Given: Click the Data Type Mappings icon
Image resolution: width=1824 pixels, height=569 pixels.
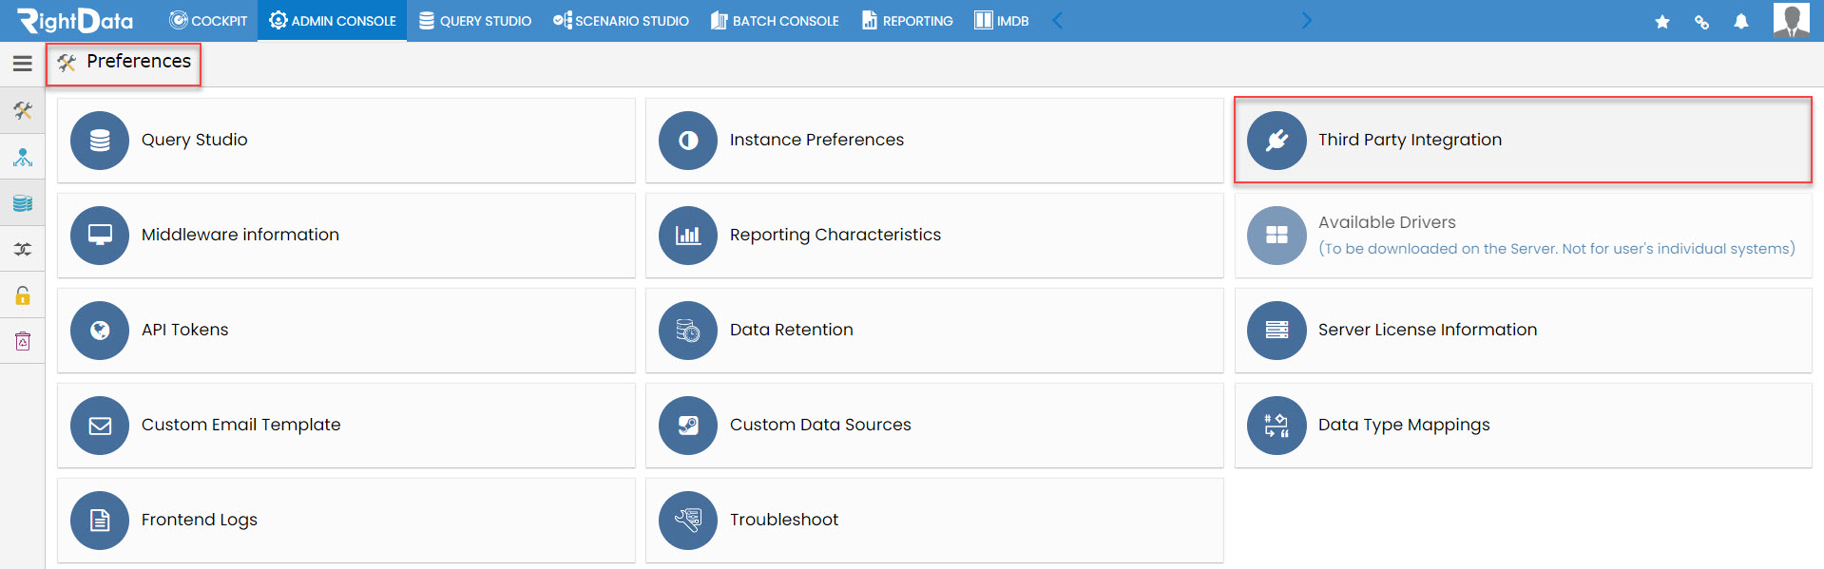Looking at the screenshot, I should [1277, 426].
